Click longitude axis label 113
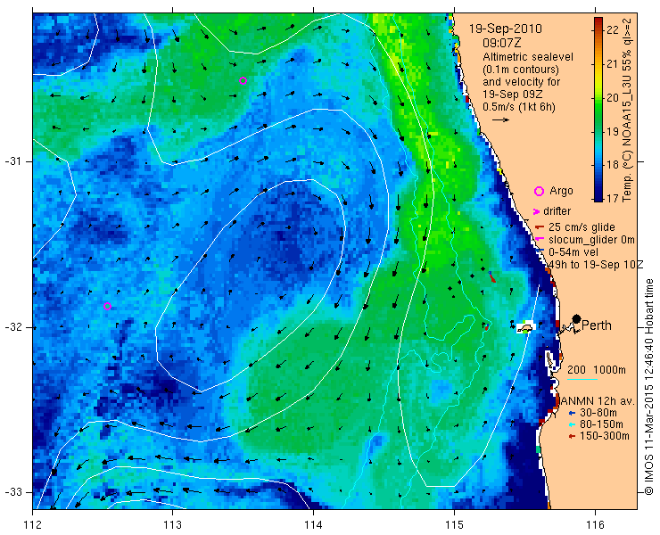Screen dimensions: 660x535 tap(172, 525)
